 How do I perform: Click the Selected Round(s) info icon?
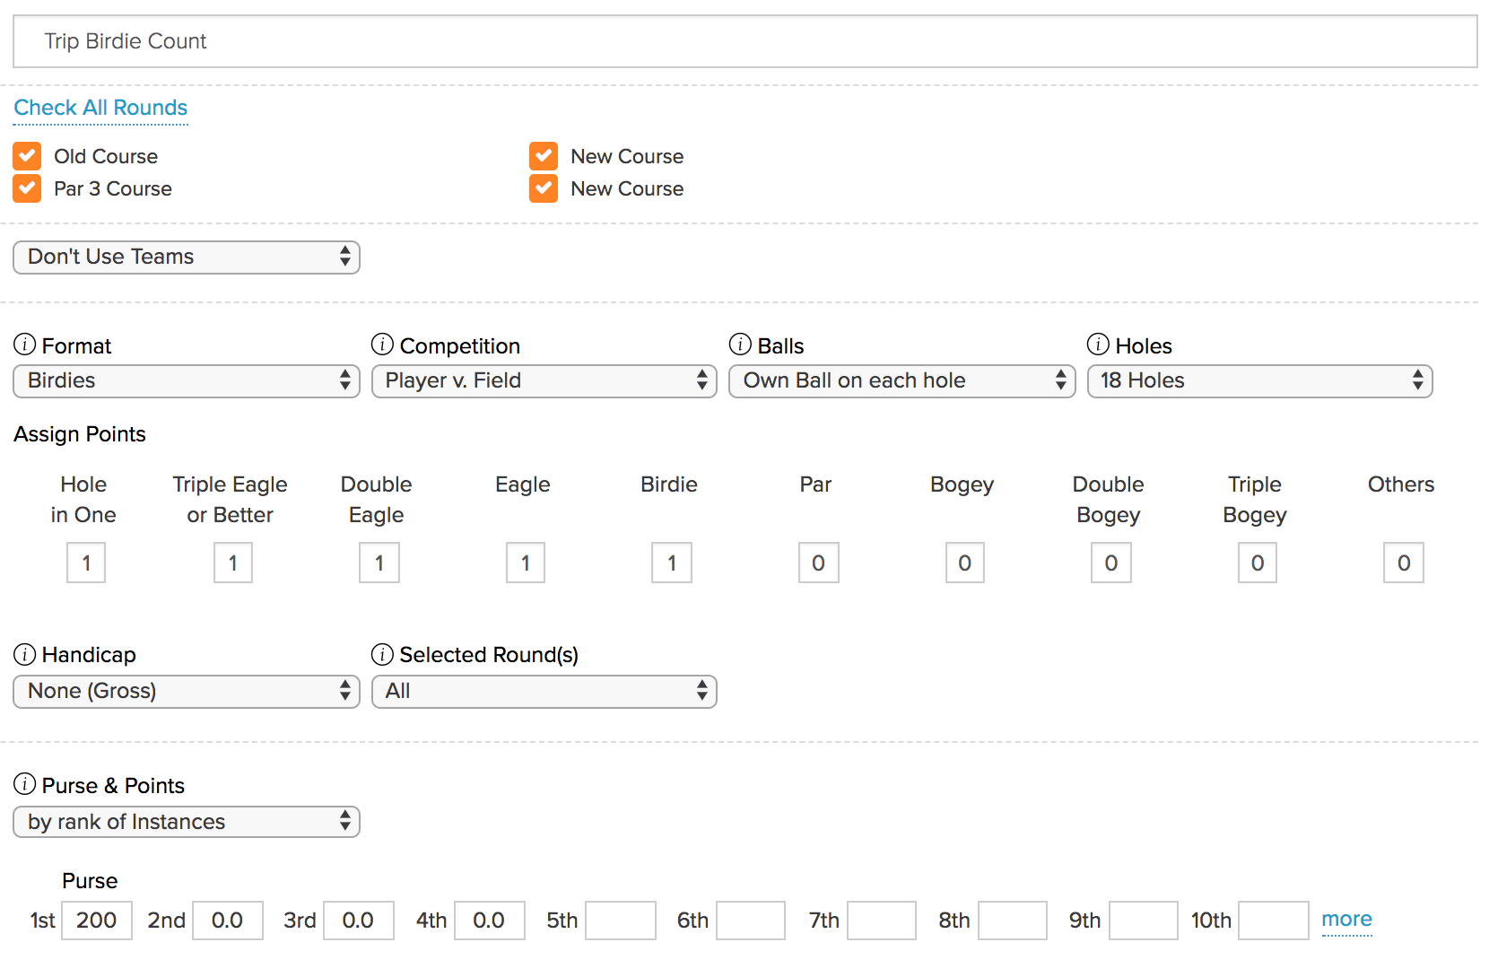click(382, 655)
